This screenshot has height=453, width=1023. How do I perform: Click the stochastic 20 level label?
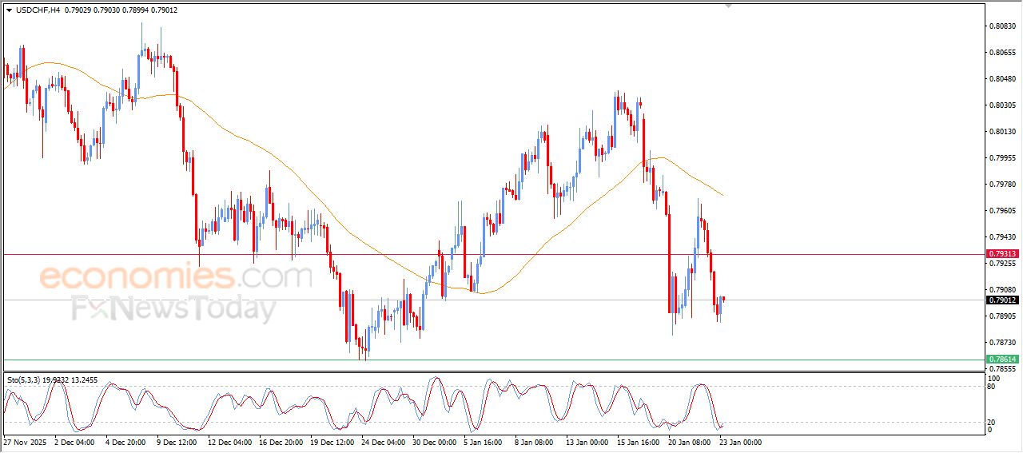coord(992,422)
